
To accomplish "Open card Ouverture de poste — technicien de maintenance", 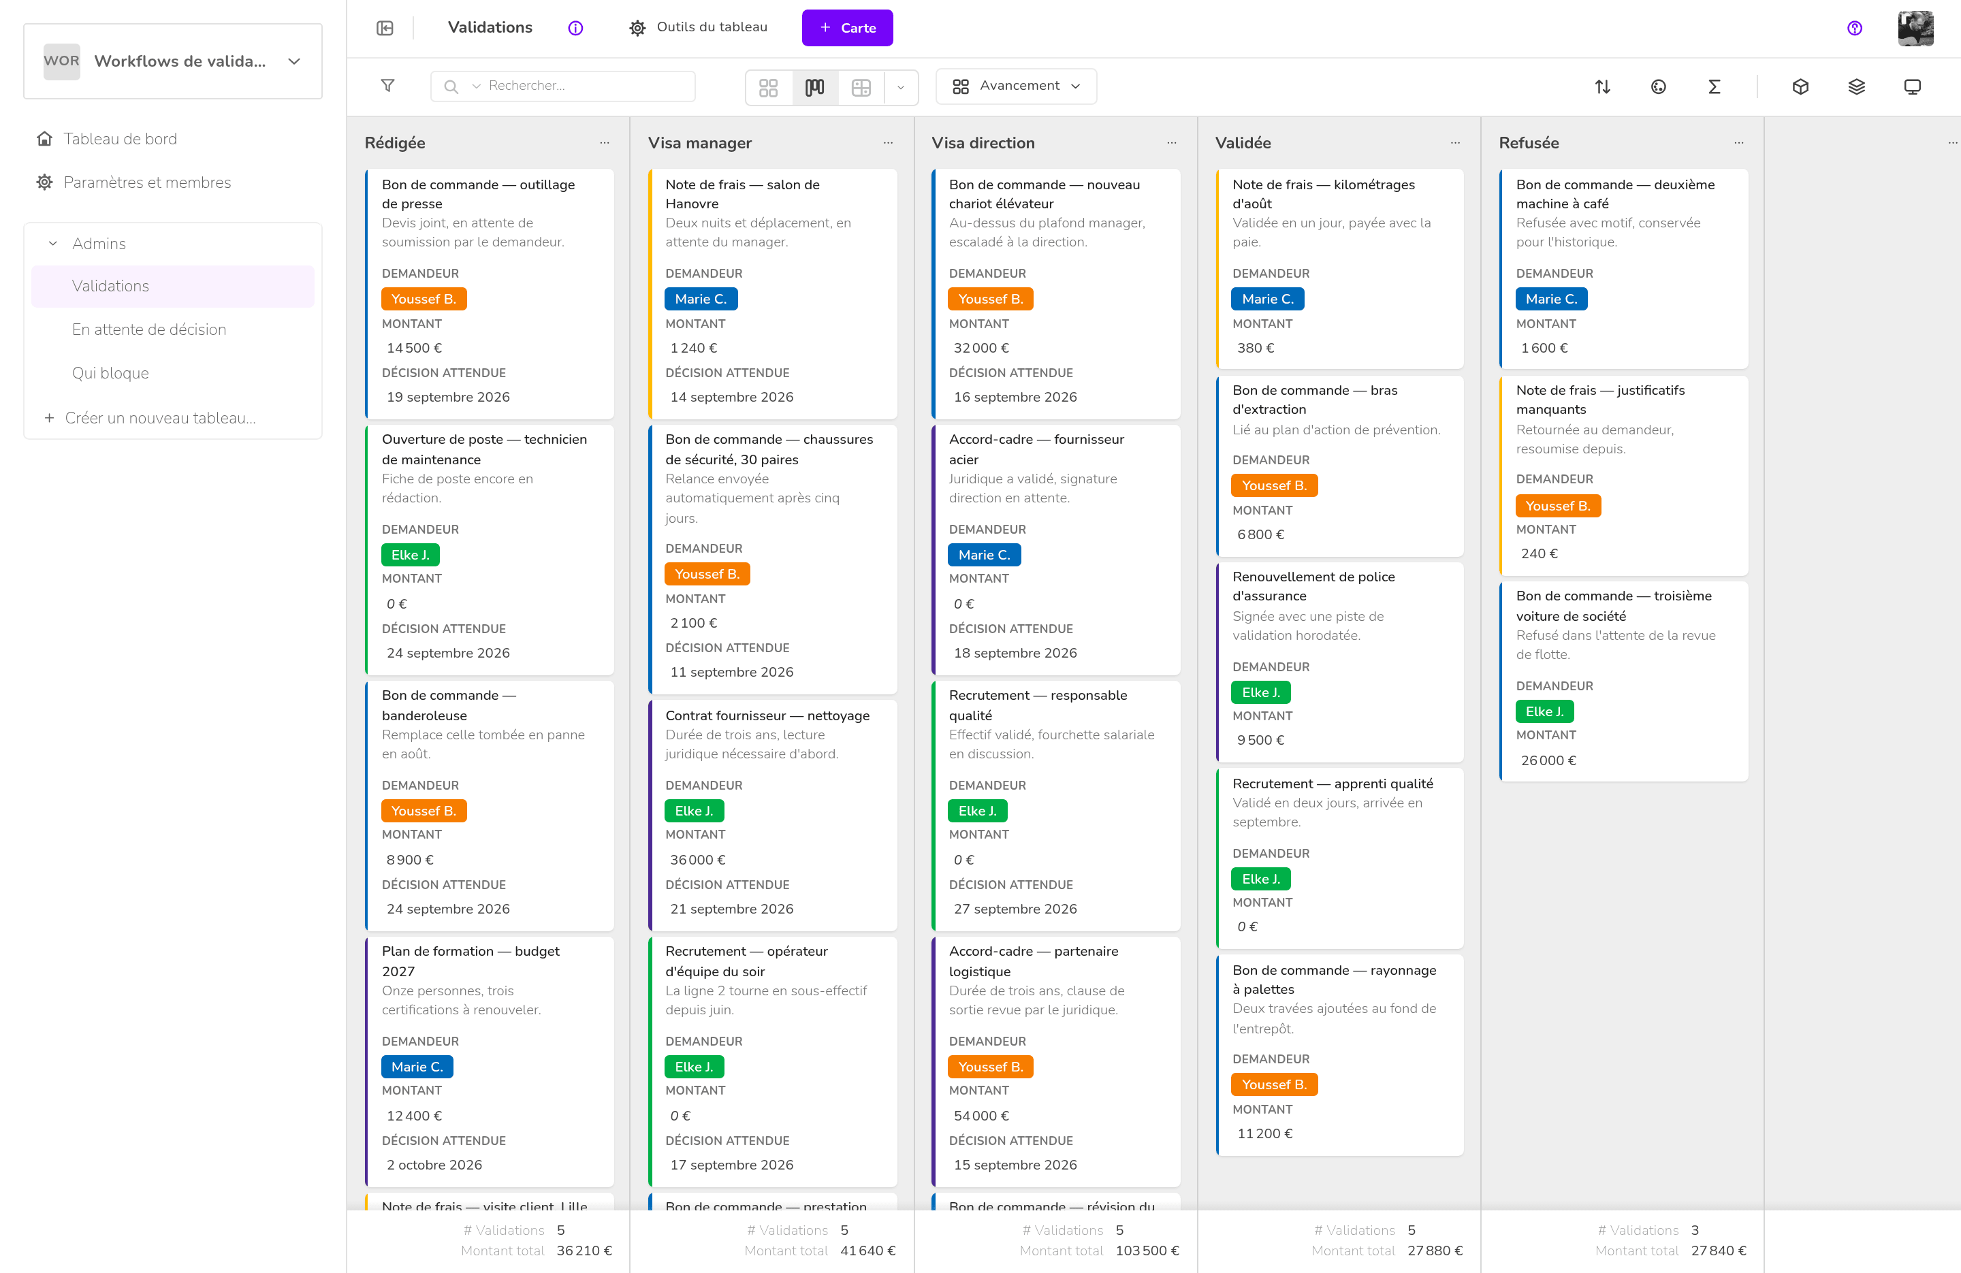I will pyautogui.click(x=490, y=549).
